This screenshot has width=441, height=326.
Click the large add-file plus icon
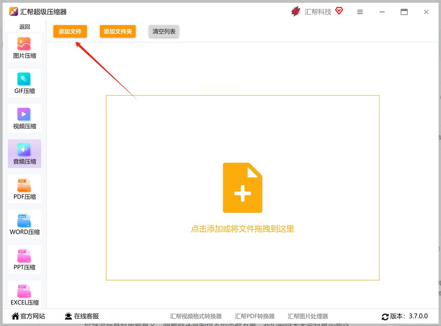243,188
